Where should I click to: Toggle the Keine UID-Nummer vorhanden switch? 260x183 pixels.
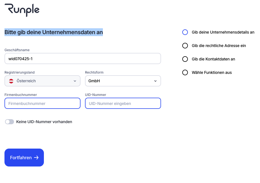point(10,122)
